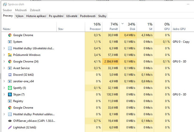Open the Po spuštění tab

click(56, 16)
